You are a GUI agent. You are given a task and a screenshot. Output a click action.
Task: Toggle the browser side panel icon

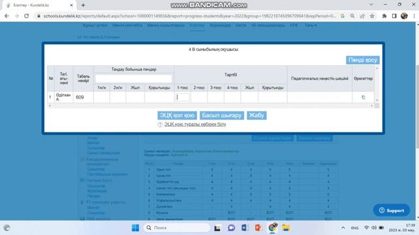pyautogui.click(x=394, y=16)
